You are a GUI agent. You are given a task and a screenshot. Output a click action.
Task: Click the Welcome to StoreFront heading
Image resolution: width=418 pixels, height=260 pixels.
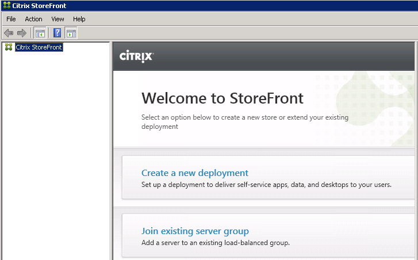point(222,98)
